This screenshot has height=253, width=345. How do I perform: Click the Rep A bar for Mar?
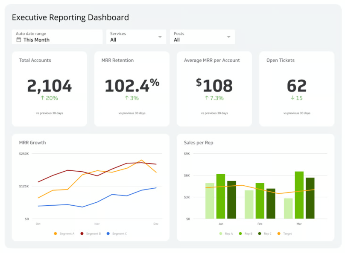pos(288,208)
